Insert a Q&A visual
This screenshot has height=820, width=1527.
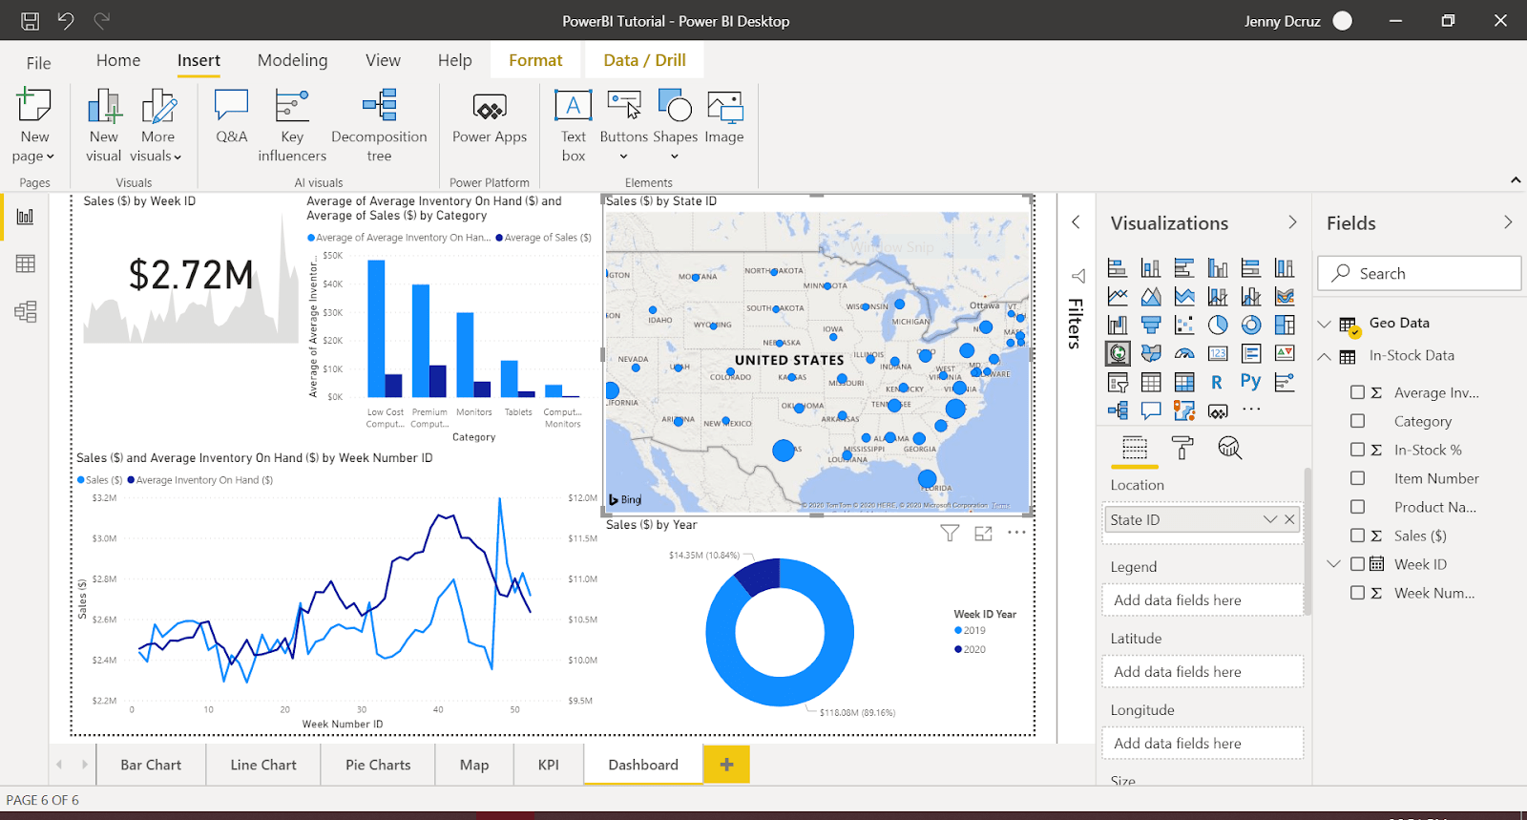click(x=231, y=116)
